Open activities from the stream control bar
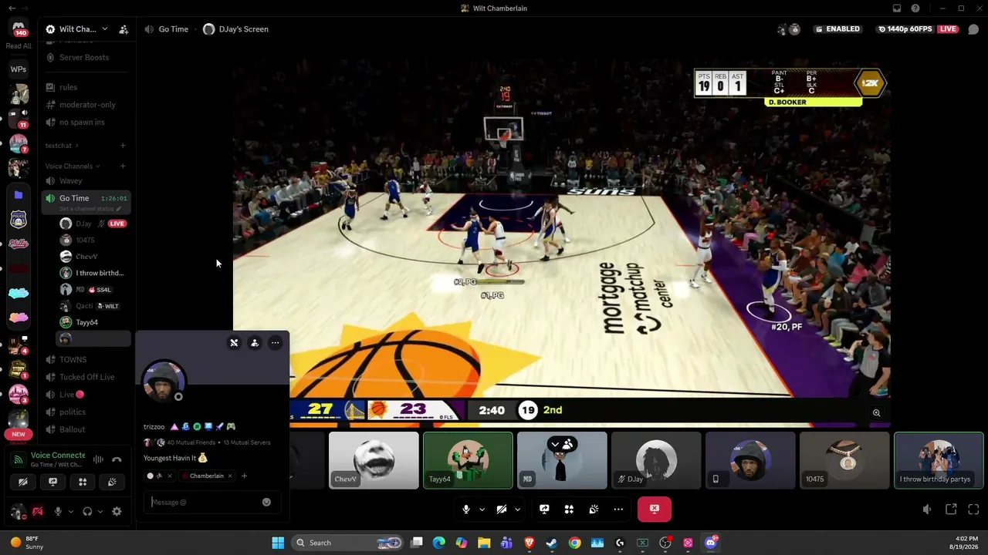The width and height of the screenshot is (988, 555). pyautogui.click(x=569, y=510)
